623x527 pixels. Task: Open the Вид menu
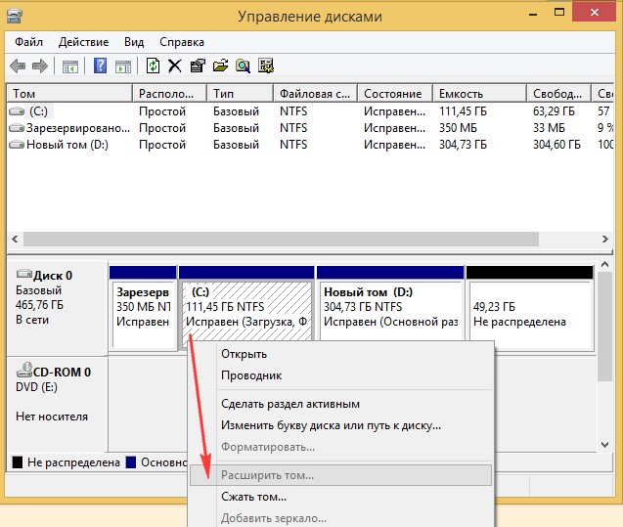tap(134, 42)
